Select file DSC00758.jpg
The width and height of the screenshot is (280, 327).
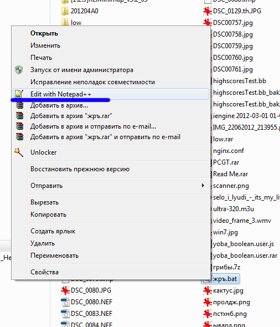point(233,34)
